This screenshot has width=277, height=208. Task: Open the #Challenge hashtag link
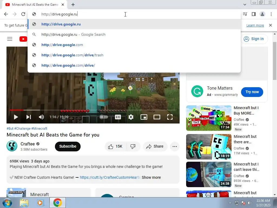click(22, 129)
